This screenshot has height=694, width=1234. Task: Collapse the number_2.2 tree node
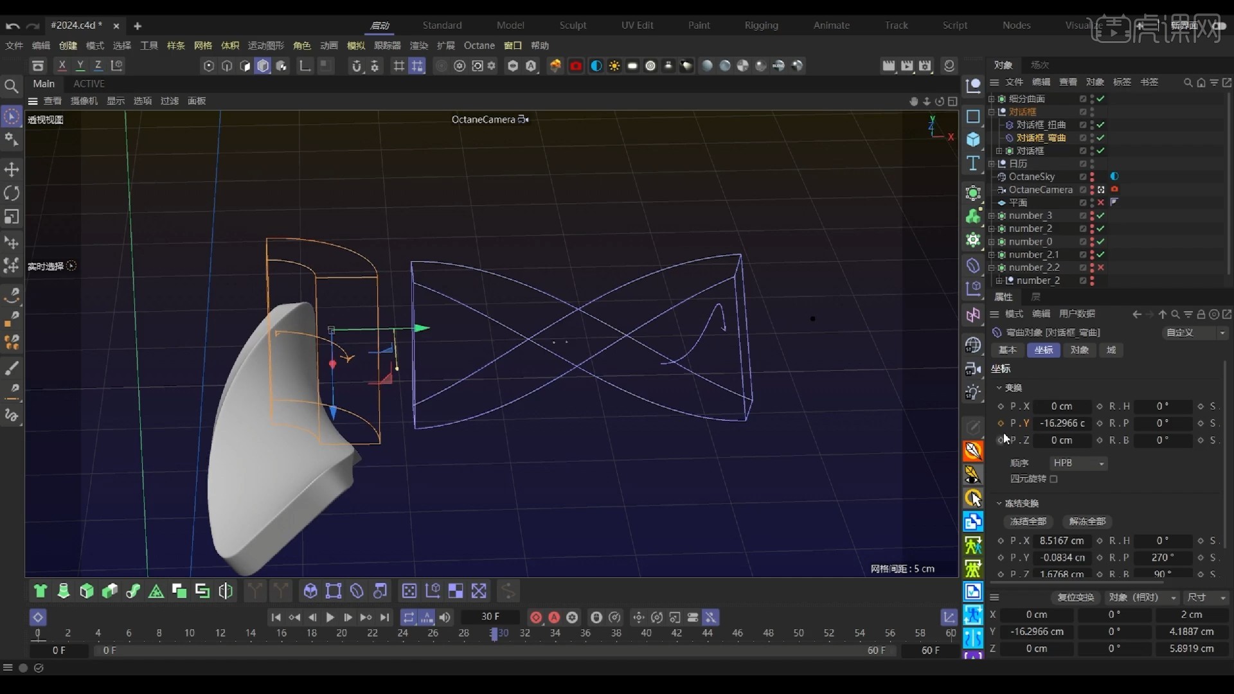click(x=991, y=267)
